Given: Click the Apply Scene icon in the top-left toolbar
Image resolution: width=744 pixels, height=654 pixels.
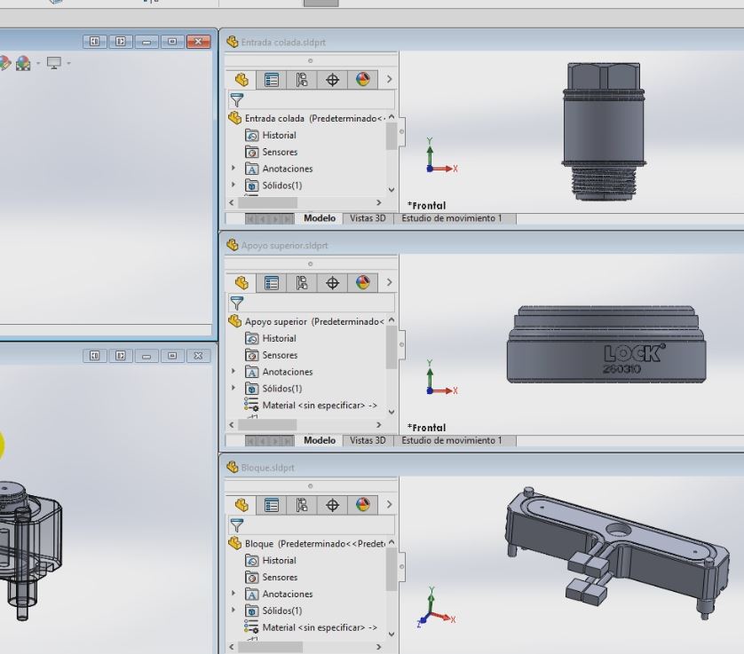Looking at the screenshot, I should [23, 64].
